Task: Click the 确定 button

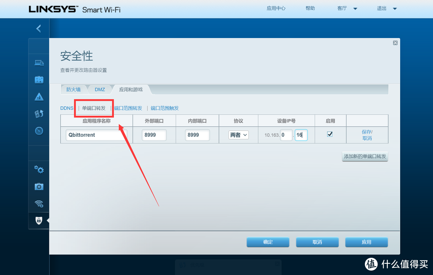Action: click(268, 242)
